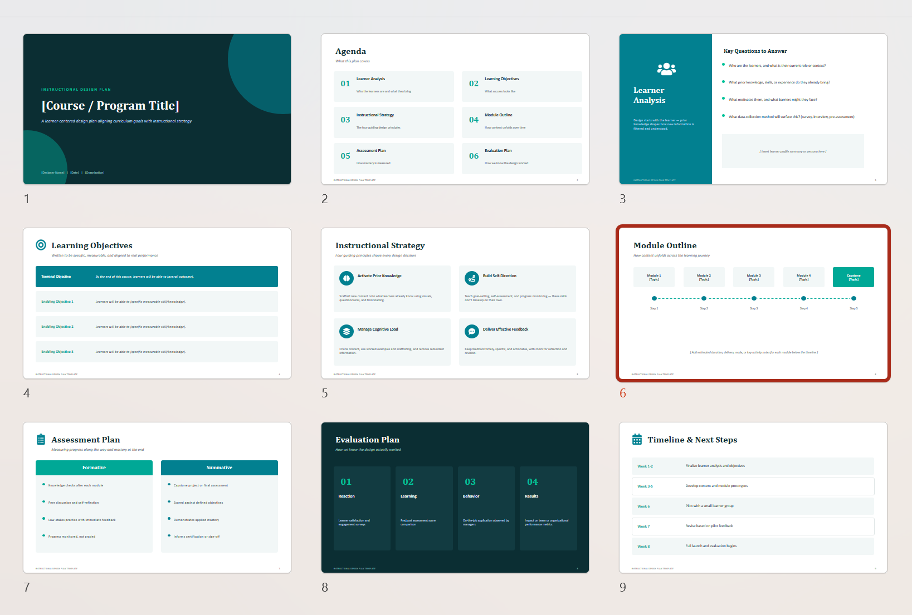Select the Timeline & Next Steps slide thumbnail
This screenshot has height=615, width=912.
753,498
